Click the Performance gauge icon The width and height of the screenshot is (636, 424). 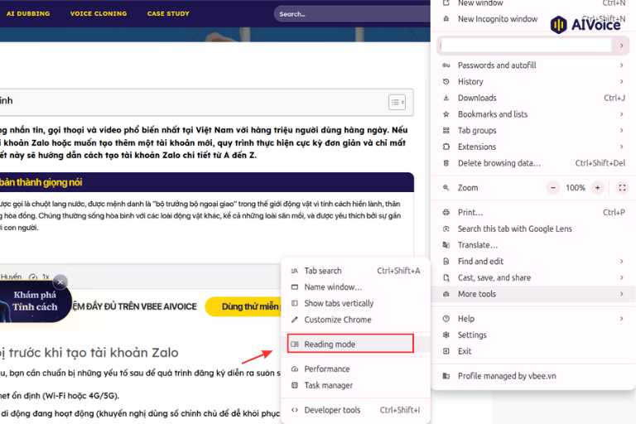pyautogui.click(x=295, y=369)
